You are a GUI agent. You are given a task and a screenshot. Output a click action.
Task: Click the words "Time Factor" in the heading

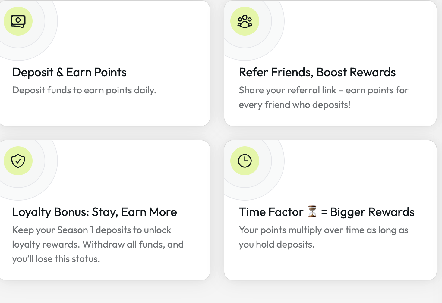271,212
